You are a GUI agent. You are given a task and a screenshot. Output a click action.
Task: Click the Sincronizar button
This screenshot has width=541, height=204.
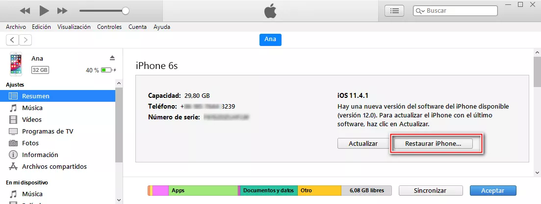tap(431, 191)
